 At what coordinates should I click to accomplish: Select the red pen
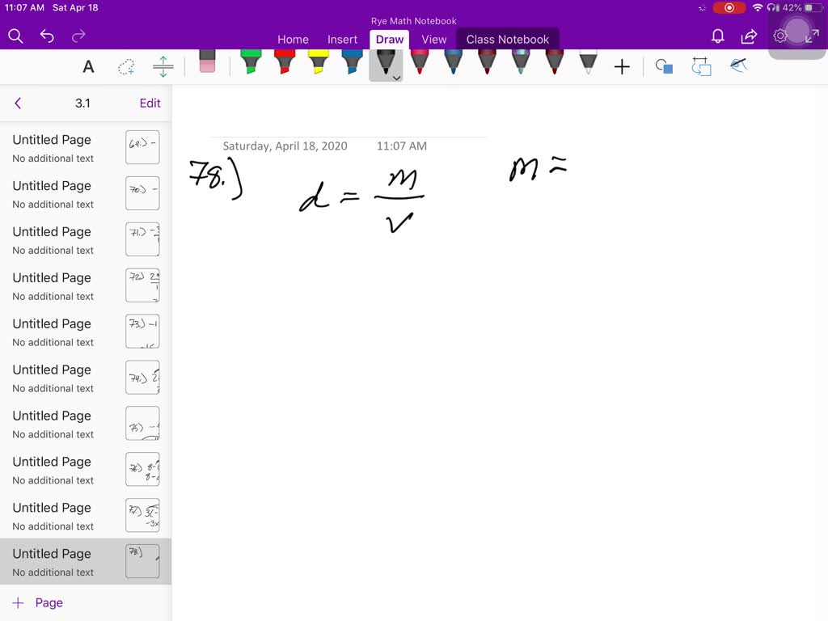coord(419,63)
